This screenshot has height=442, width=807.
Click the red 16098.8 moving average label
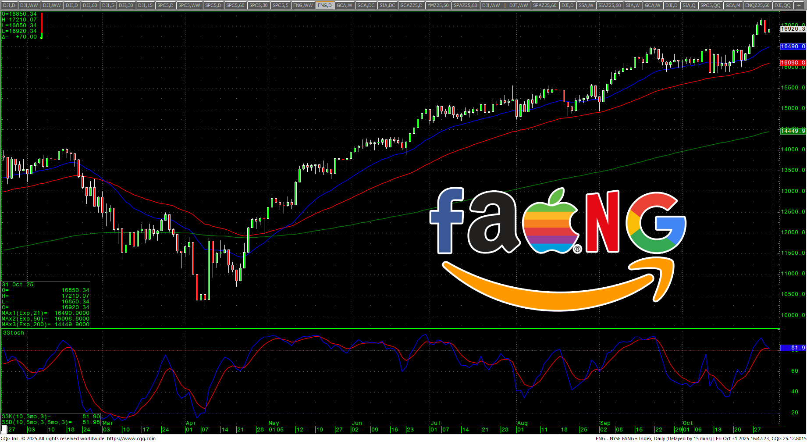pos(793,63)
